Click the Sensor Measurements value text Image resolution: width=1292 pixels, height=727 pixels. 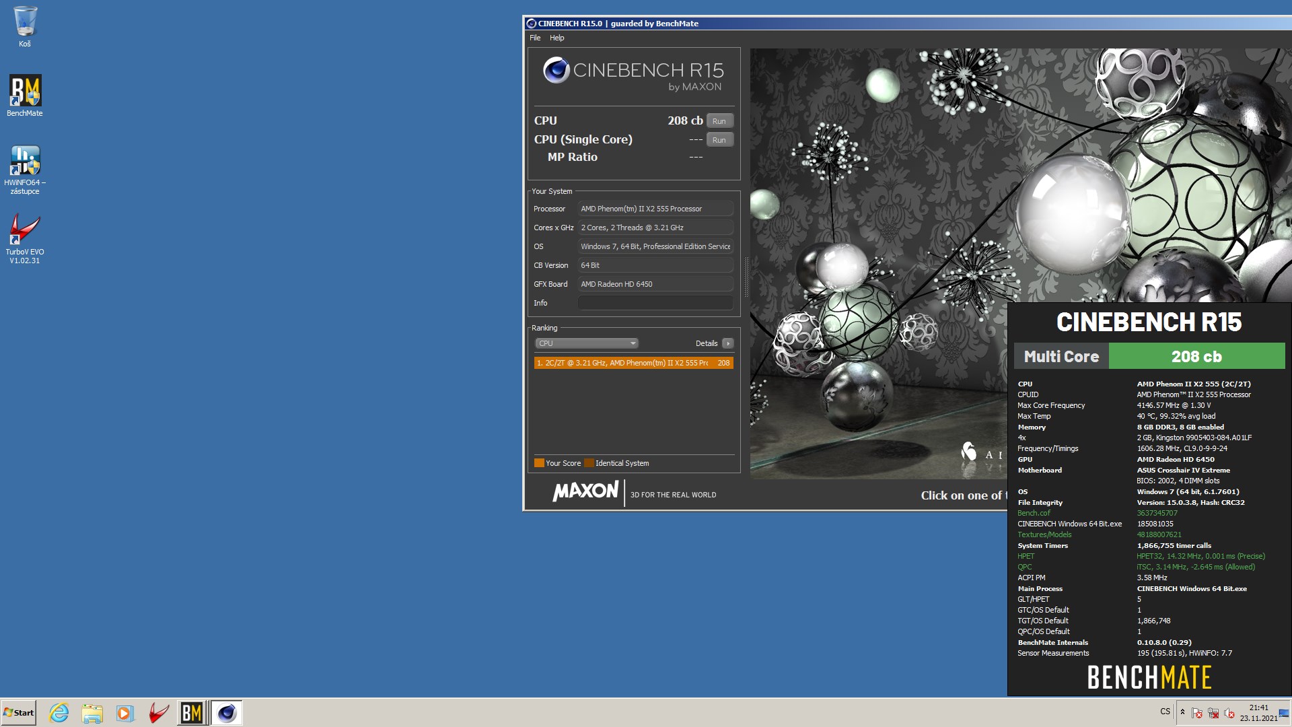tap(1184, 653)
